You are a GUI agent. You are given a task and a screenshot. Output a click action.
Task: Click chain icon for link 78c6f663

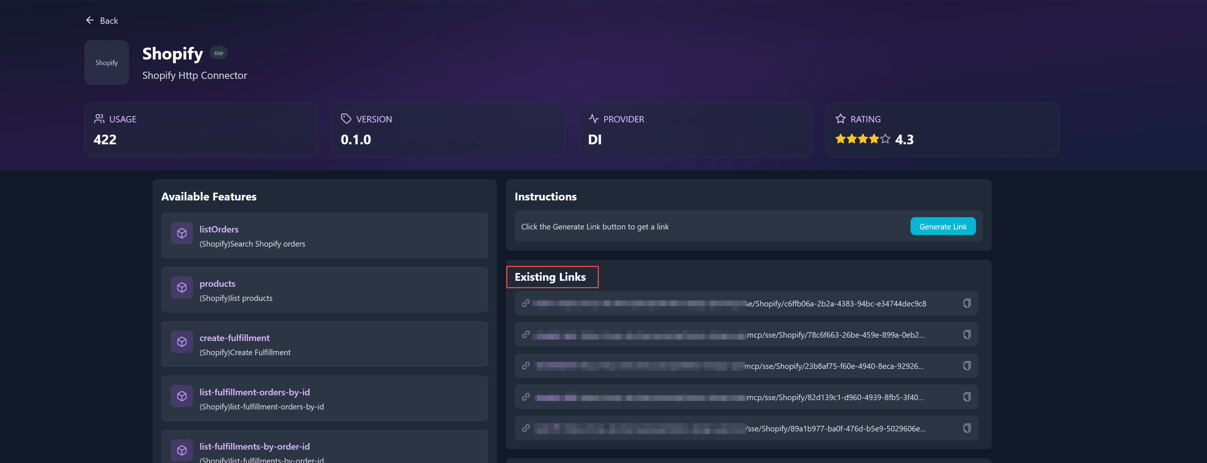(x=526, y=335)
